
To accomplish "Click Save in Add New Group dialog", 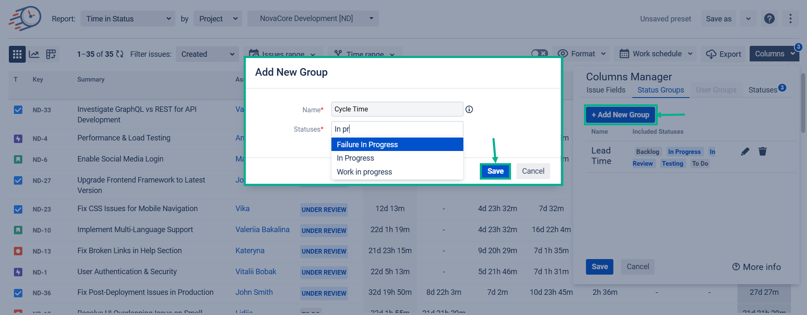I will point(495,171).
